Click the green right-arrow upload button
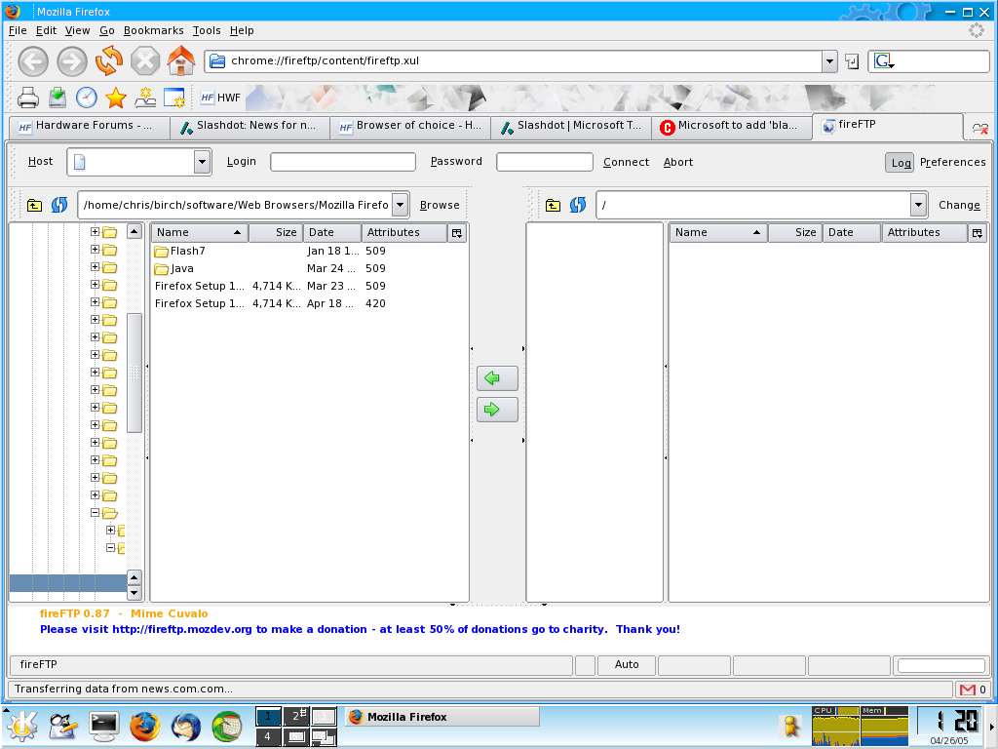The image size is (998, 749). point(497,410)
